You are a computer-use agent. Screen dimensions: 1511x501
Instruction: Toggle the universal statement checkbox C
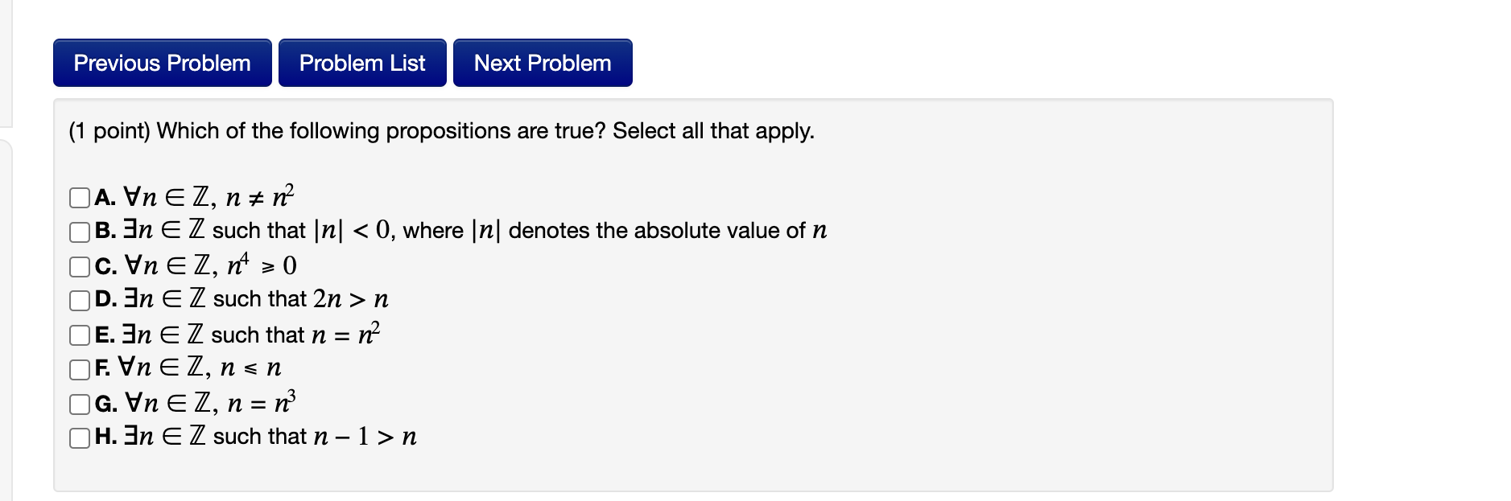coord(80,265)
